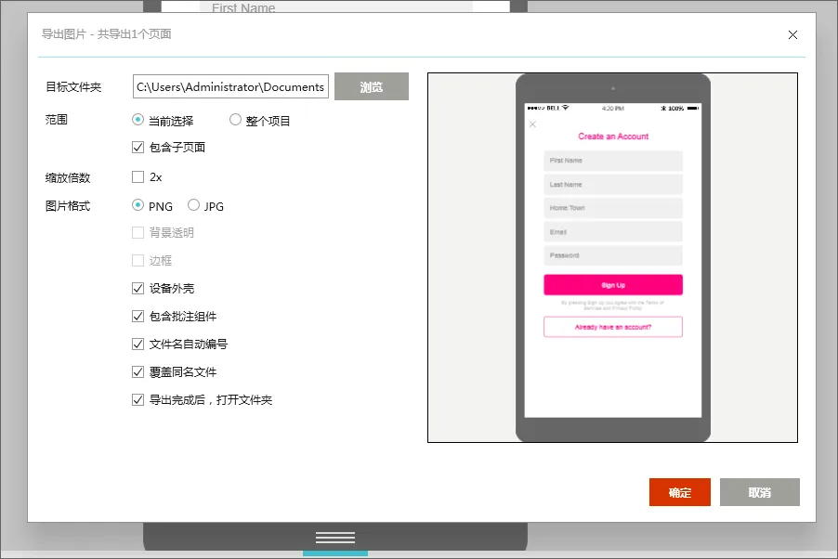Uncheck the 覆盖同名文件 checkbox
Viewport: 838px width, 559px height.
[138, 372]
